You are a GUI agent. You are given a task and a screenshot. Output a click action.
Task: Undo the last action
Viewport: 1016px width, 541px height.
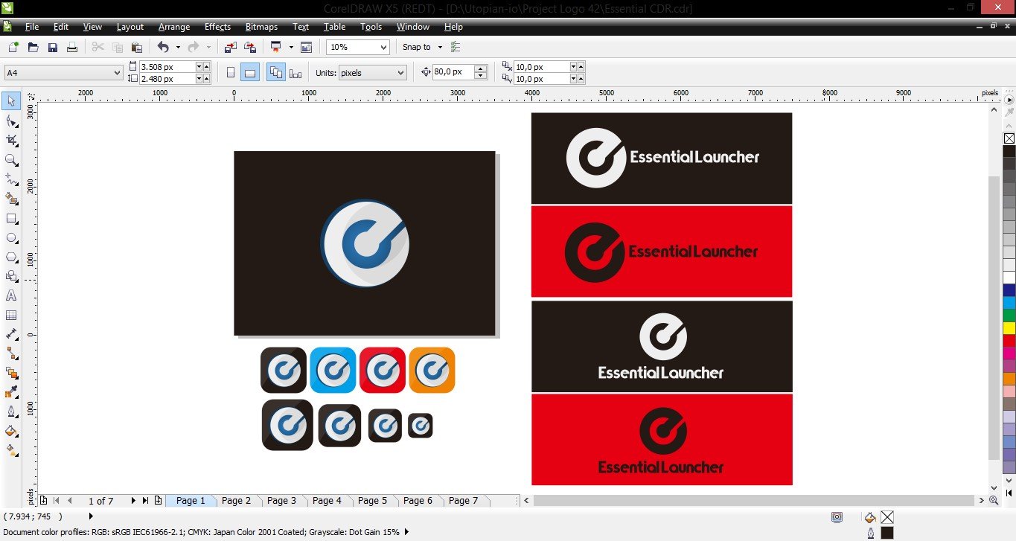(163, 47)
